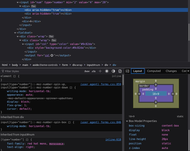Screen dimensions: 190x151
Task: Select main in the breadcrumb trail
Action: click(x=25, y=65)
